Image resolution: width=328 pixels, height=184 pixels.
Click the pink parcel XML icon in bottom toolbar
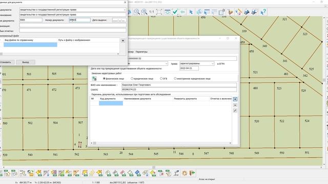pyautogui.click(x=122, y=173)
